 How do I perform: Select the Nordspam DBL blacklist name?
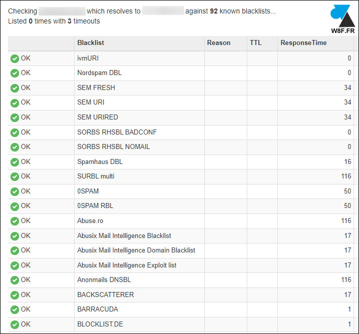99,72
